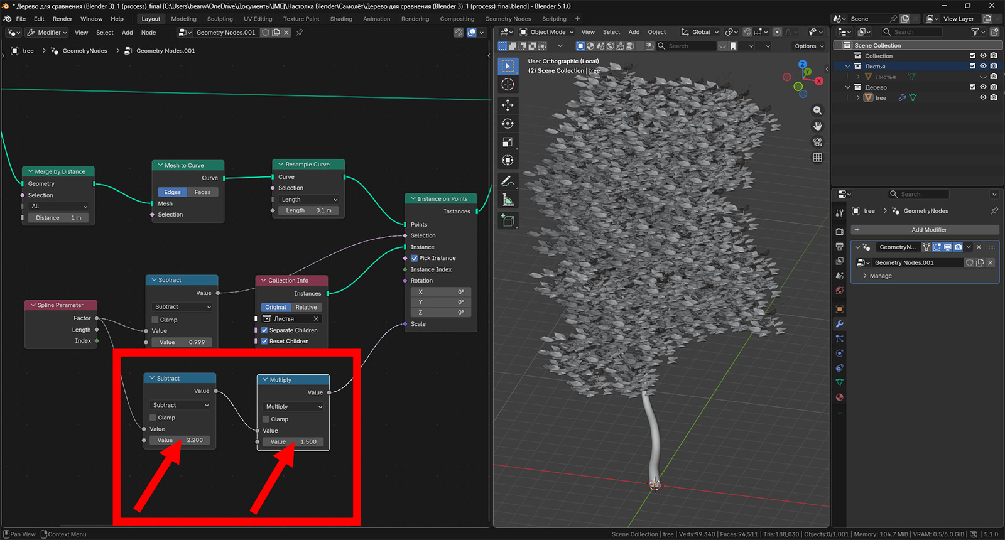Switch to orthographic grid view icon
The image size is (1005, 540).
(x=817, y=158)
